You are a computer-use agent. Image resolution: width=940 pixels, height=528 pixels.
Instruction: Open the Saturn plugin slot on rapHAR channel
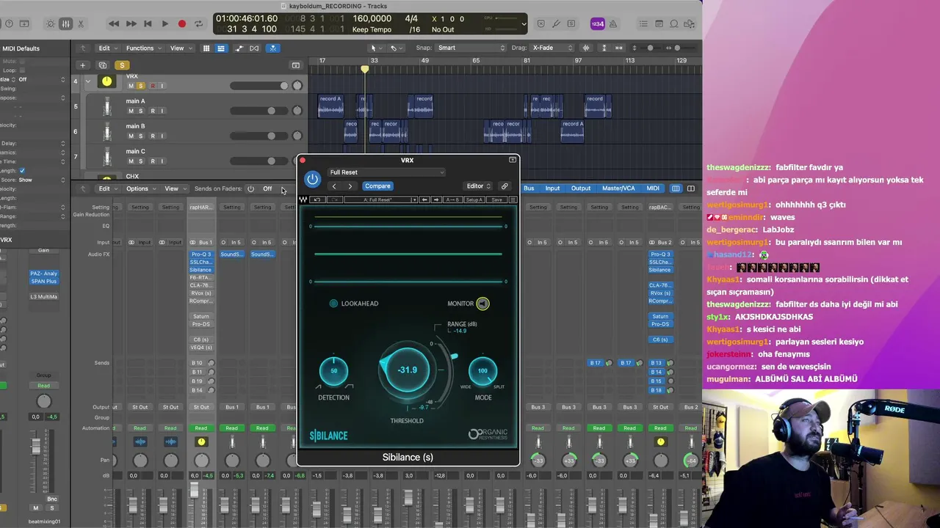(201, 316)
